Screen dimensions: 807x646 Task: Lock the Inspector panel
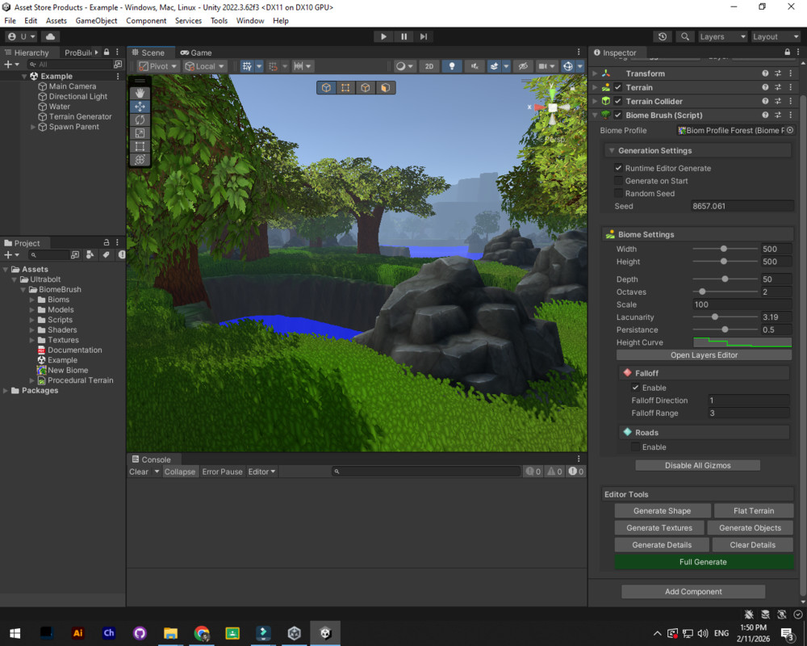point(787,52)
